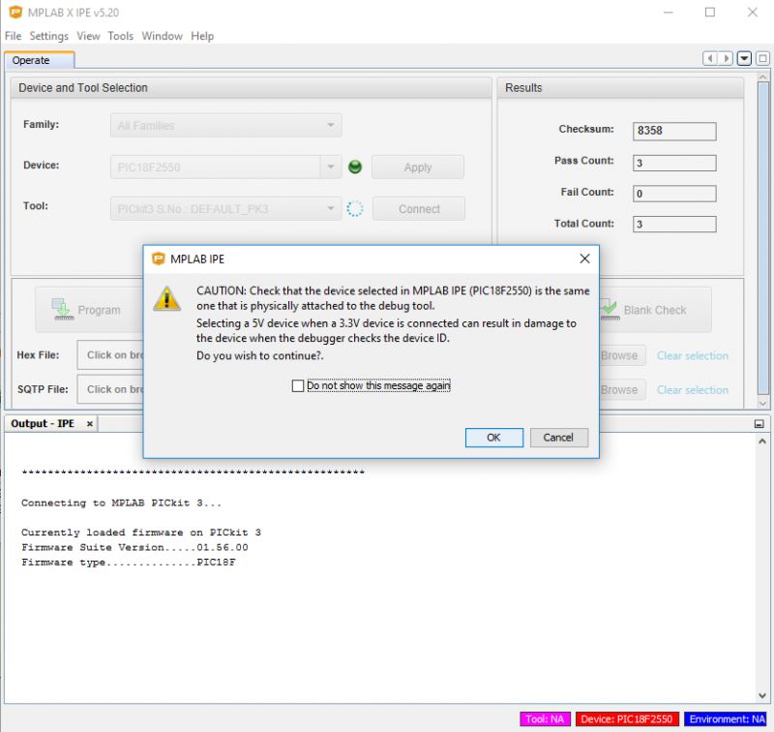Confirm the caution dialog with OK
This screenshot has width=774, height=732.
tap(494, 438)
